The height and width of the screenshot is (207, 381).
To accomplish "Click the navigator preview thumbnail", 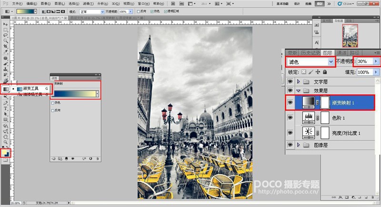I will 350,36.
